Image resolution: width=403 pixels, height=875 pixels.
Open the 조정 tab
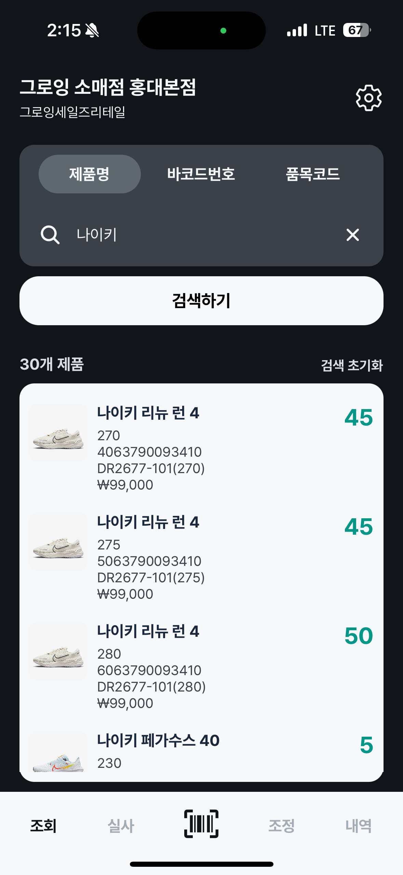click(x=281, y=826)
